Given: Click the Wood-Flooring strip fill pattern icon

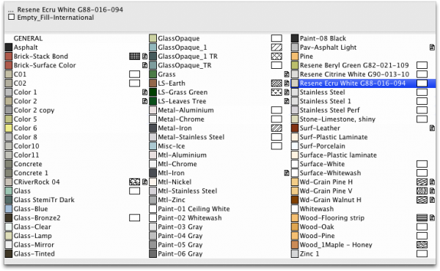Looking at the screenshot, I should 422,218.
